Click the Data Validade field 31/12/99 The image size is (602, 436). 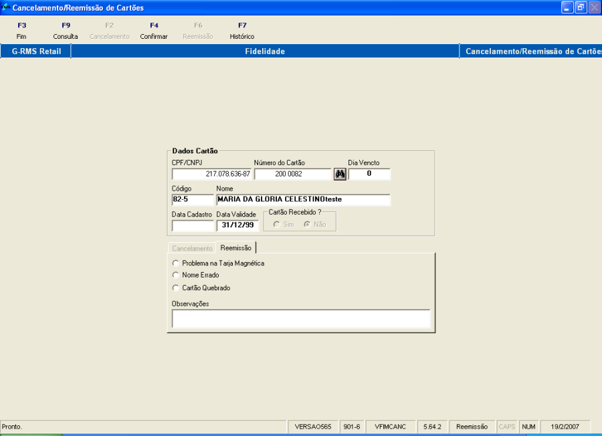coord(237,225)
